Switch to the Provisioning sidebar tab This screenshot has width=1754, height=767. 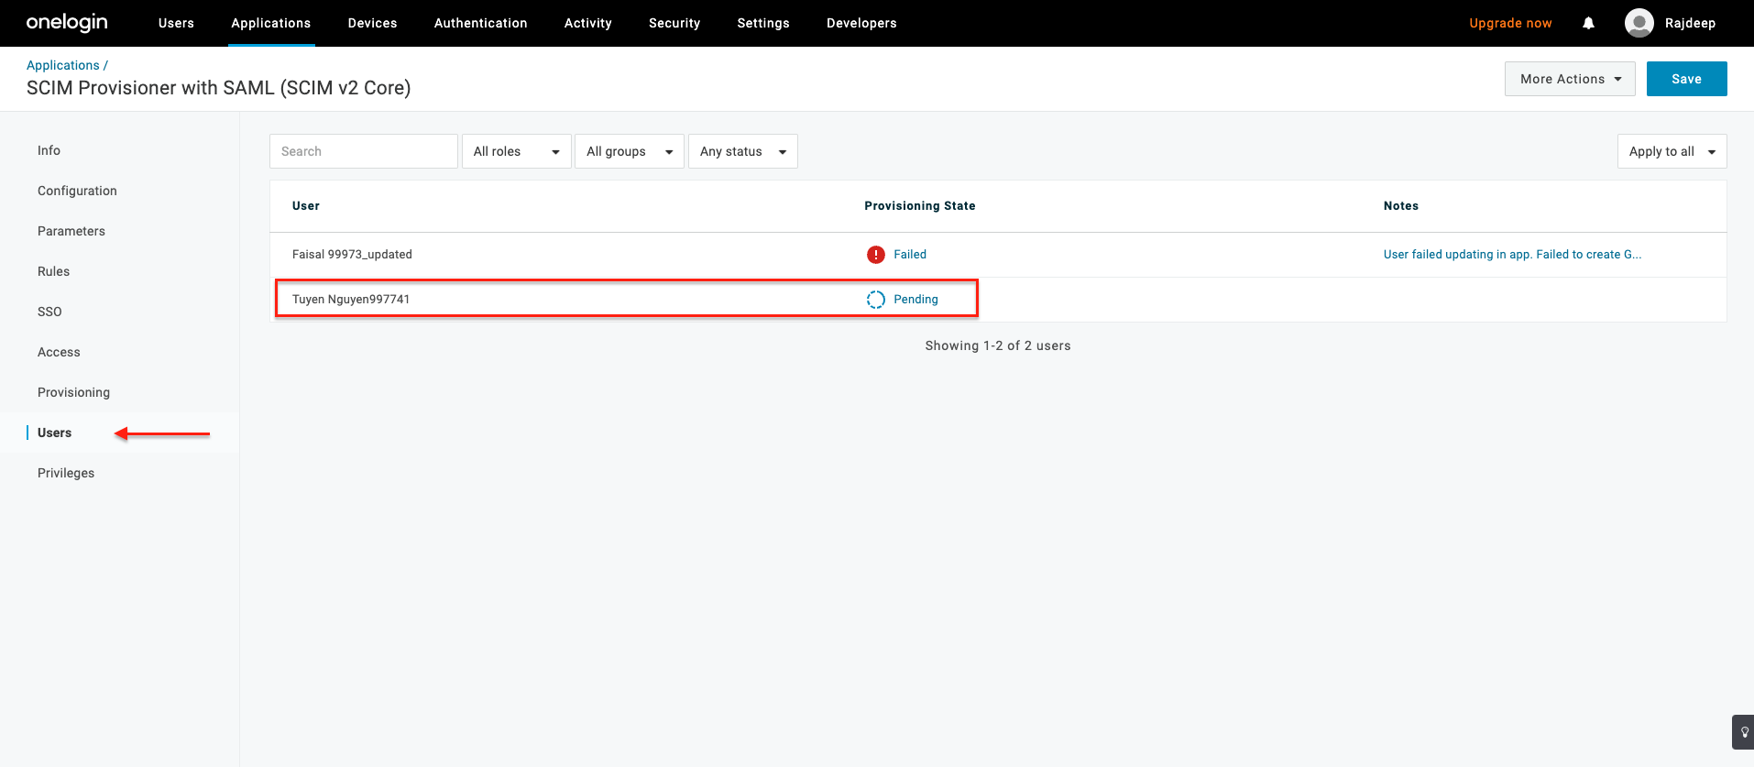(x=73, y=392)
